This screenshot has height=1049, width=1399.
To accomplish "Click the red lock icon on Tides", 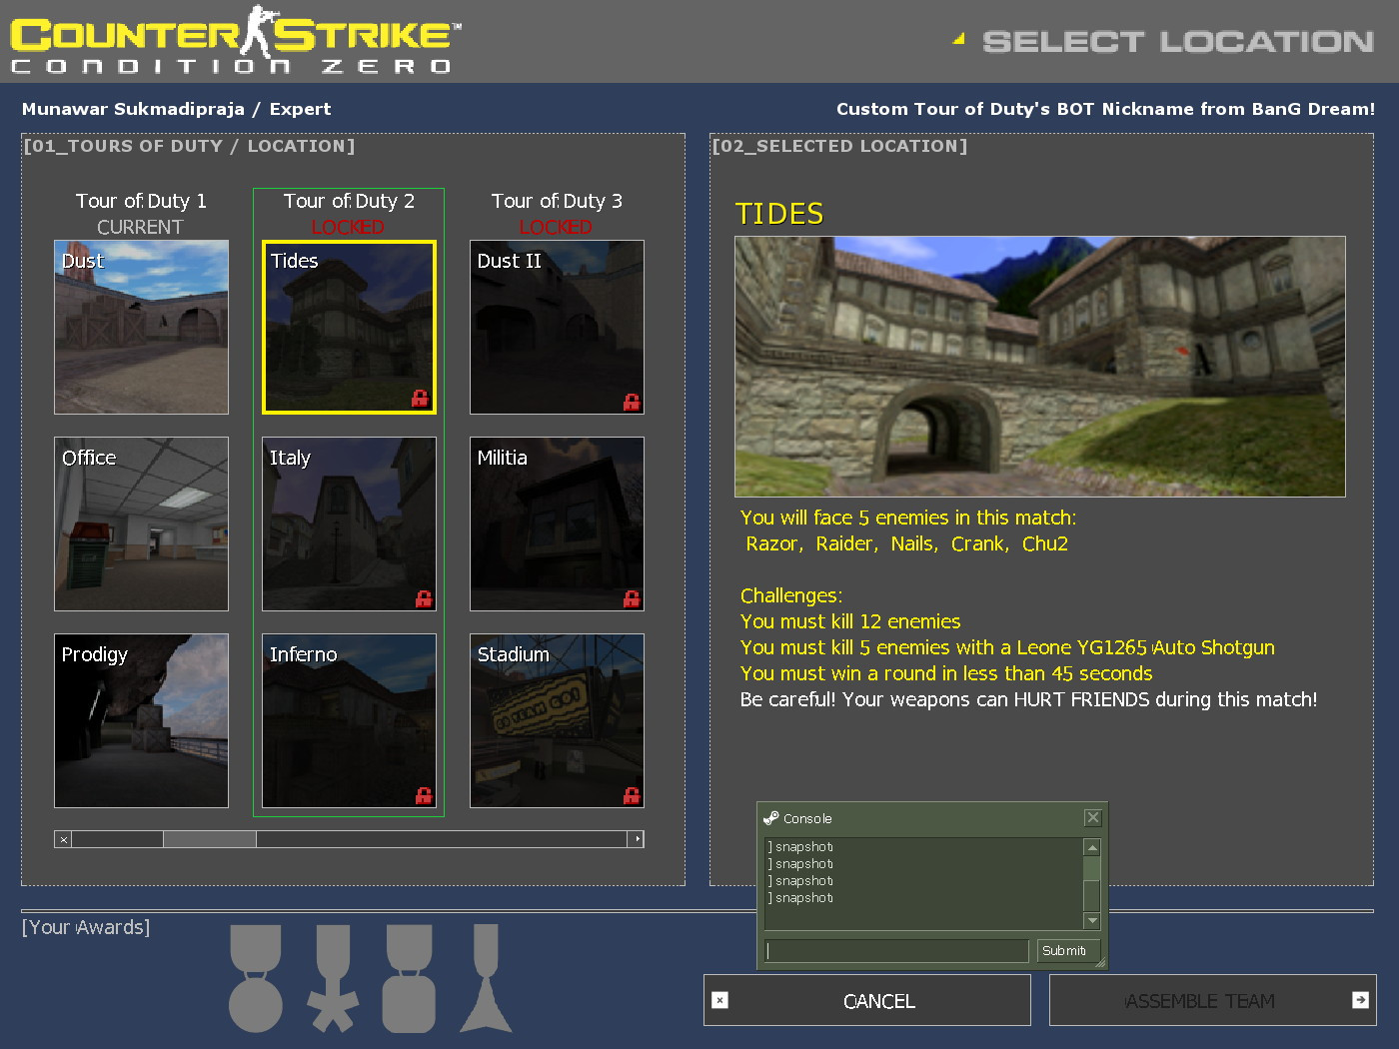I will [420, 399].
